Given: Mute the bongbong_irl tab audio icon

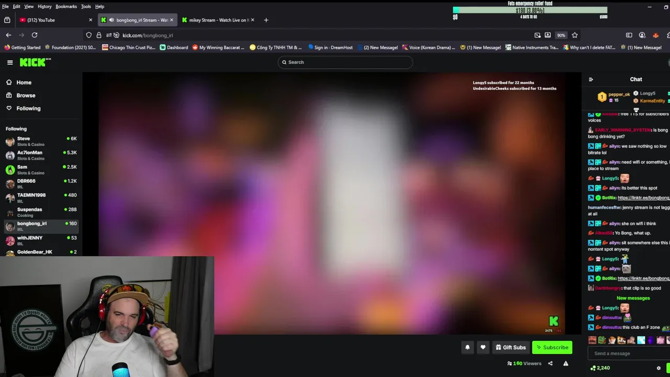Looking at the screenshot, I should [111, 20].
